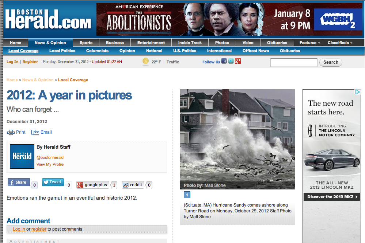The width and height of the screenshot is (365, 243).
Task: Click the Google Plus follow icon
Action: (238, 61)
